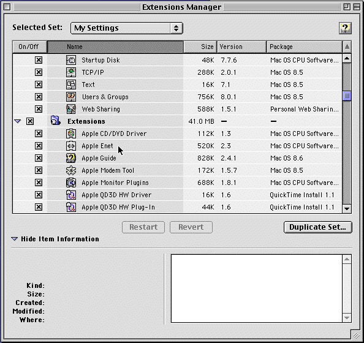Sort by the Size column header
Screen dimensions: 364x343
tap(200, 47)
